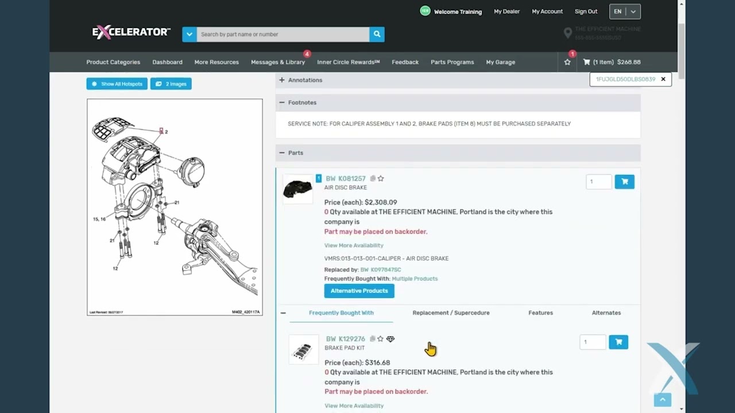Collapse the Frequently Bought With tab panel
735x413 pixels.
pos(283,313)
